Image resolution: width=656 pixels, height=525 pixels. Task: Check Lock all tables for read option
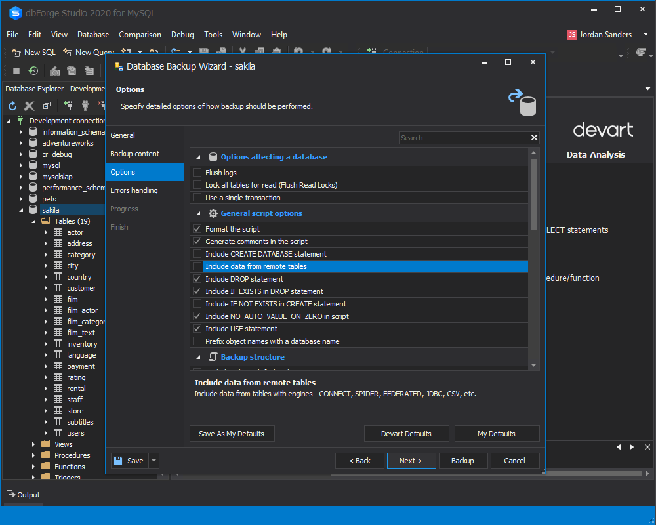(x=197, y=185)
